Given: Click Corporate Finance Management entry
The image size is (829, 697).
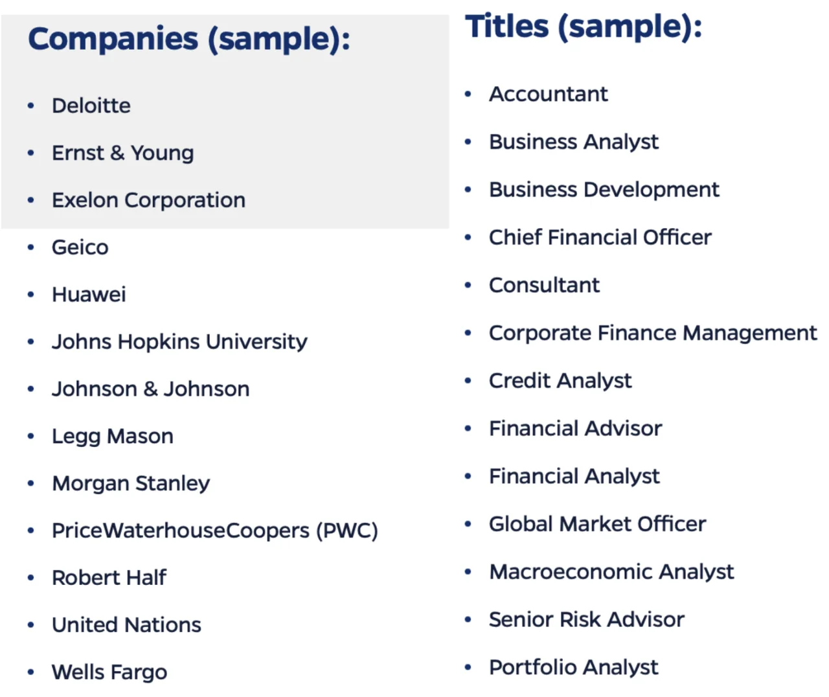Looking at the screenshot, I should [653, 333].
